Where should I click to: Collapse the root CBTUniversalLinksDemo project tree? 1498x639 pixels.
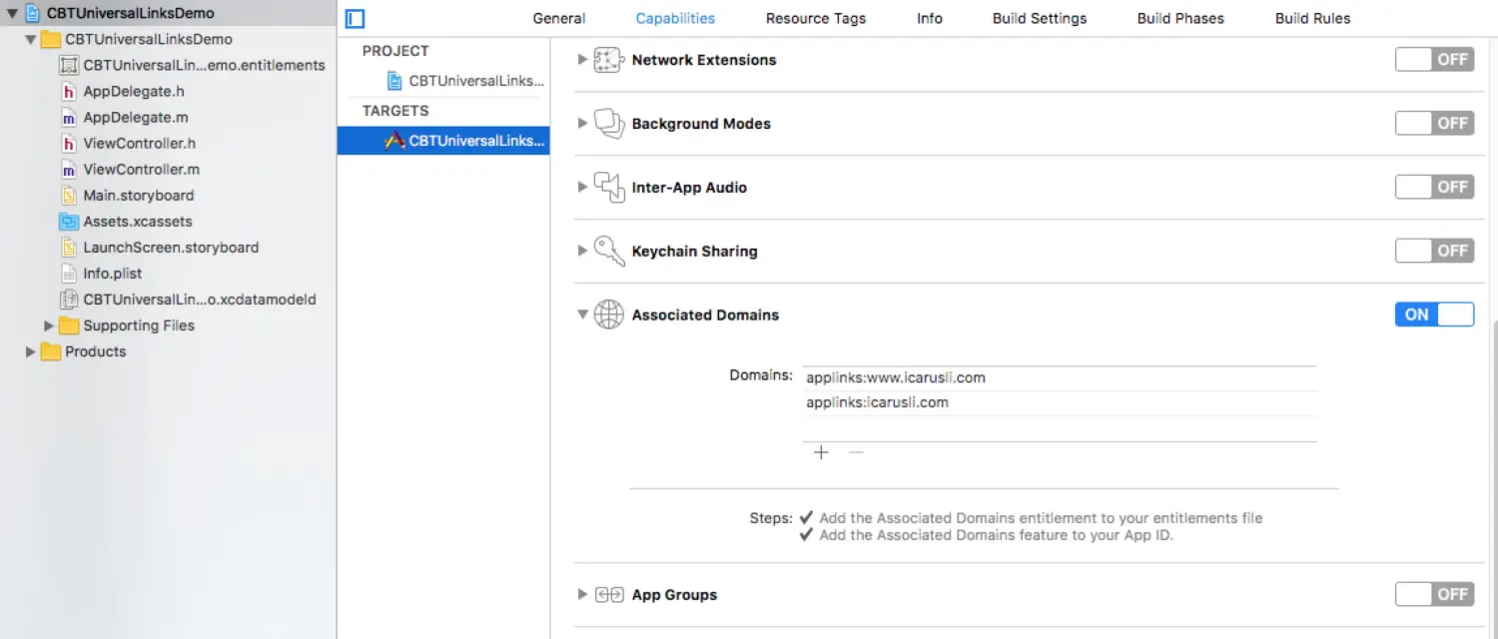[12, 14]
